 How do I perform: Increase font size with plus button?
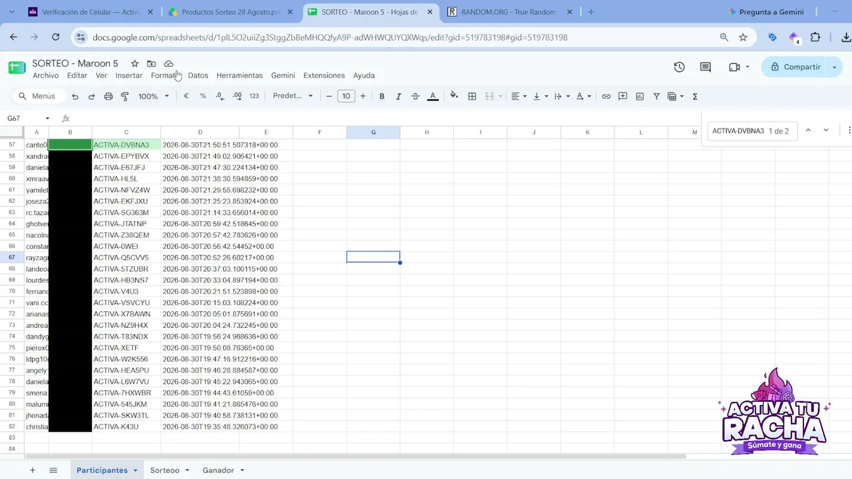(363, 96)
